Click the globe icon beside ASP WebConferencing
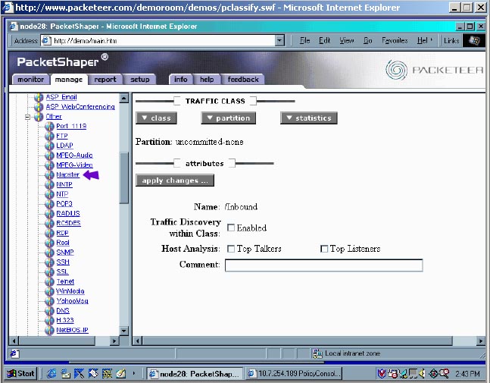The image size is (490, 383). (x=39, y=107)
